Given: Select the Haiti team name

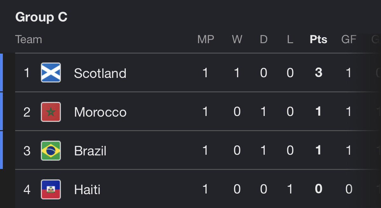Looking at the screenshot, I should (x=87, y=190).
